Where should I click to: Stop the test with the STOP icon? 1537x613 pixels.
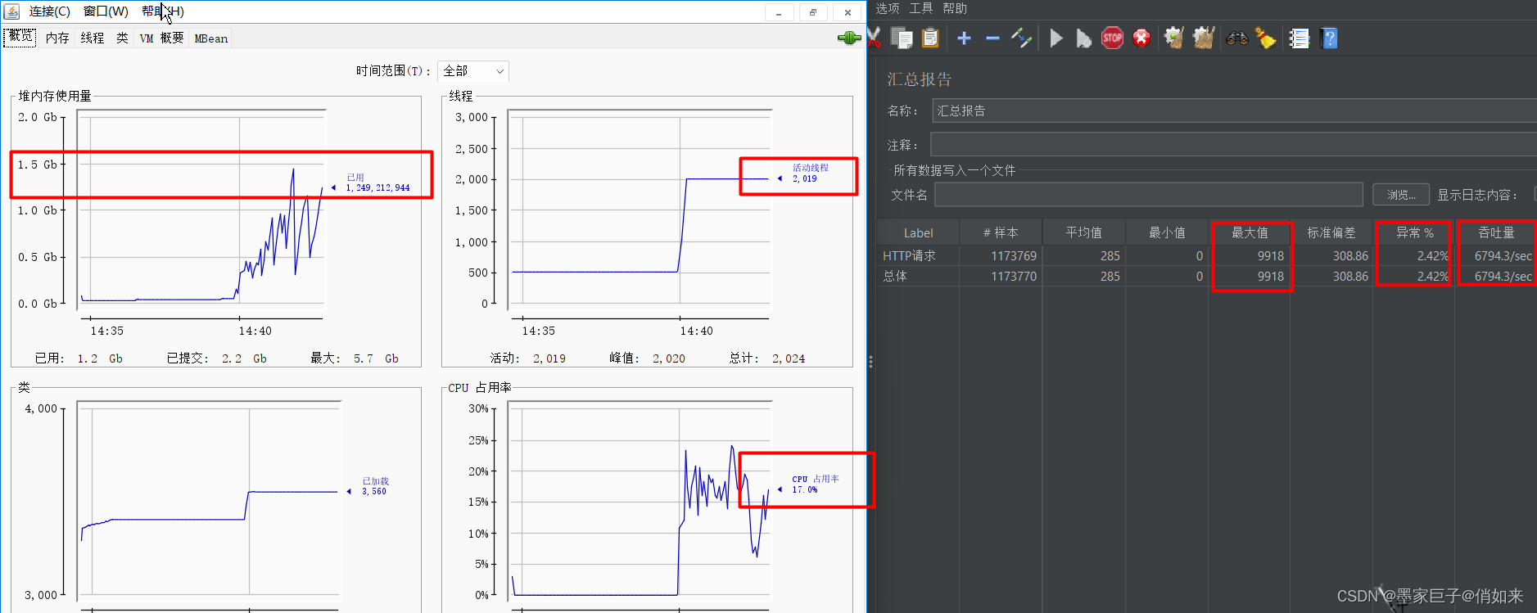pos(1112,38)
